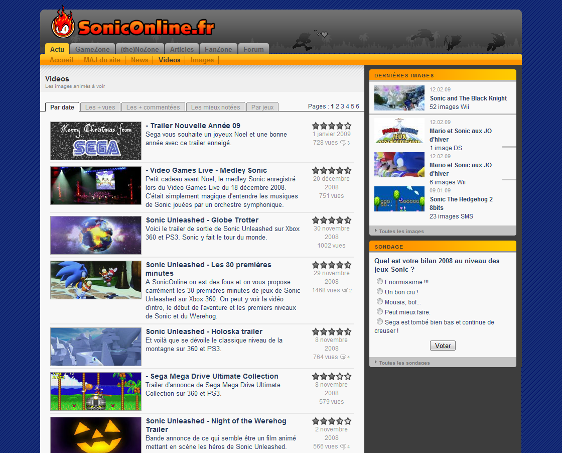Sort videos by 'Les + vues'

pos(100,107)
